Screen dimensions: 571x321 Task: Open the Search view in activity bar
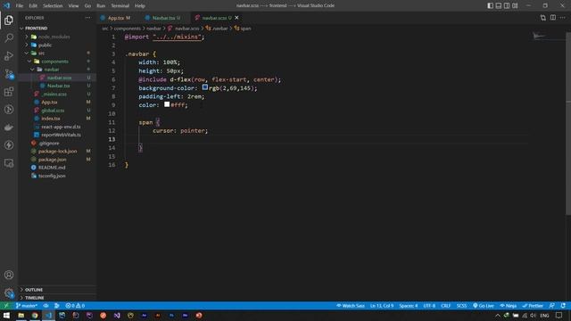(x=9, y=37)
